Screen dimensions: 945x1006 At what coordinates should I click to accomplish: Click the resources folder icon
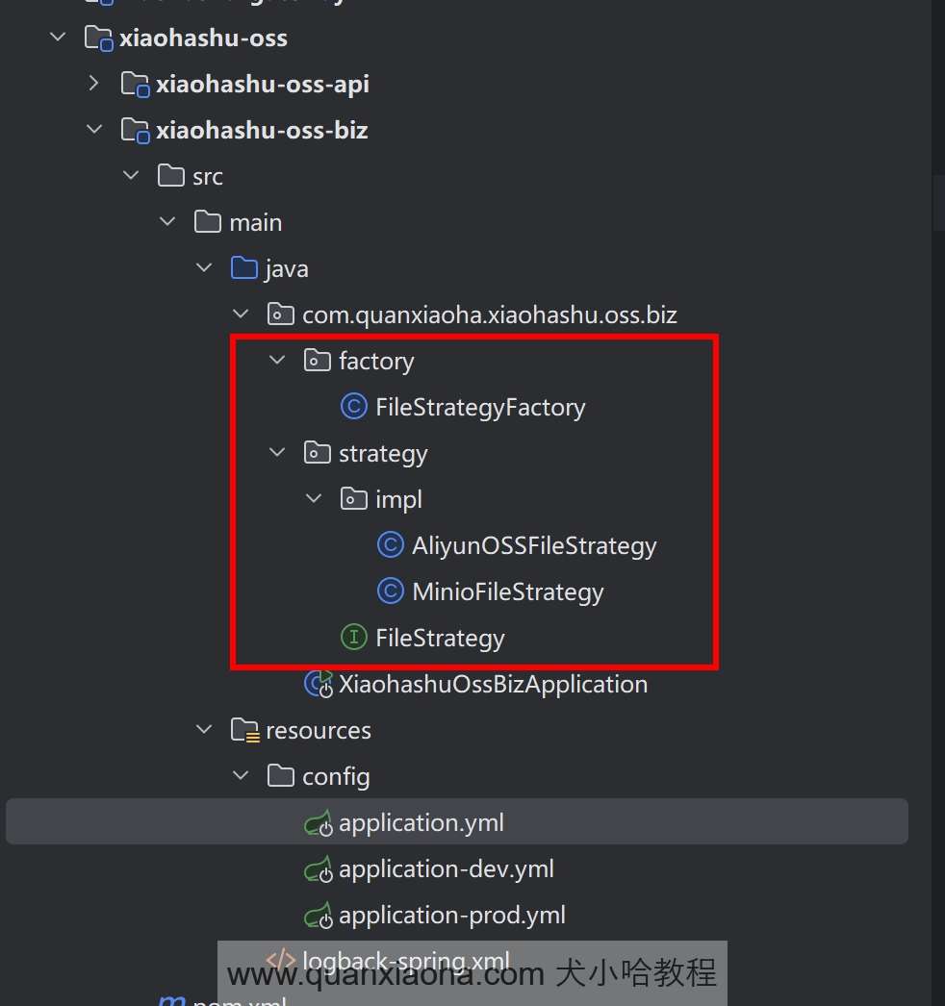tap(245, 731)
